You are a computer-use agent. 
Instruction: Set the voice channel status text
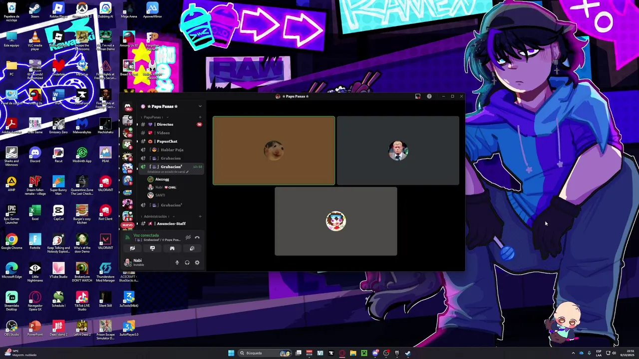click(x=168, y=172)
